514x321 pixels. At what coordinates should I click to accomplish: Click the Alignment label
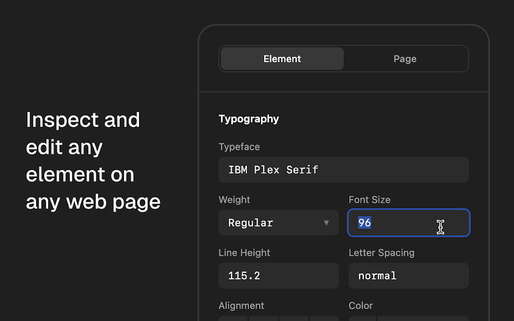coord(241,305)
